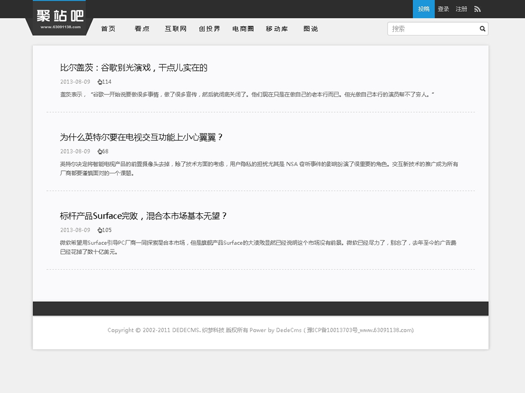Open the 看点 navigation item
Screen dimensions: 525x393
coord(142,29)
